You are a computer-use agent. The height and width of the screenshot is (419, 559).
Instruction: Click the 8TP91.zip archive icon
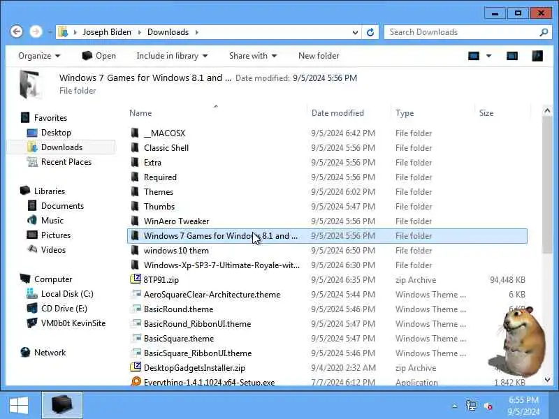[x=136, y=279]
